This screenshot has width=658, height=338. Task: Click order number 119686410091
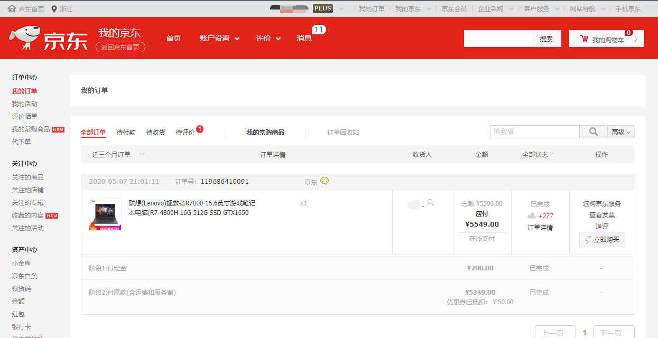tap(225, 182)
